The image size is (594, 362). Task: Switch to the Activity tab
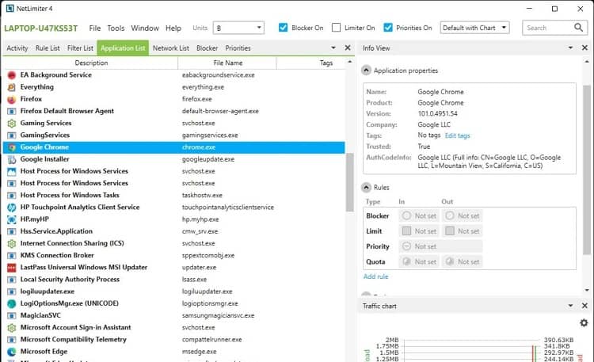coord(17,48)
